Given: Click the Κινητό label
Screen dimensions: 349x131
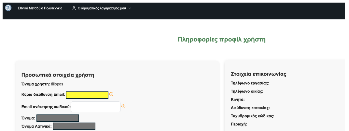Looking at the screenshot, I should coord(237,100).
